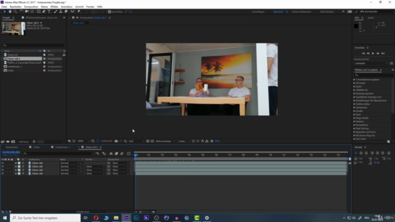The image size is (395, 222).
Task: Select the Selection arrow tool
Action: pyautogui.click(x=4, y=12)
